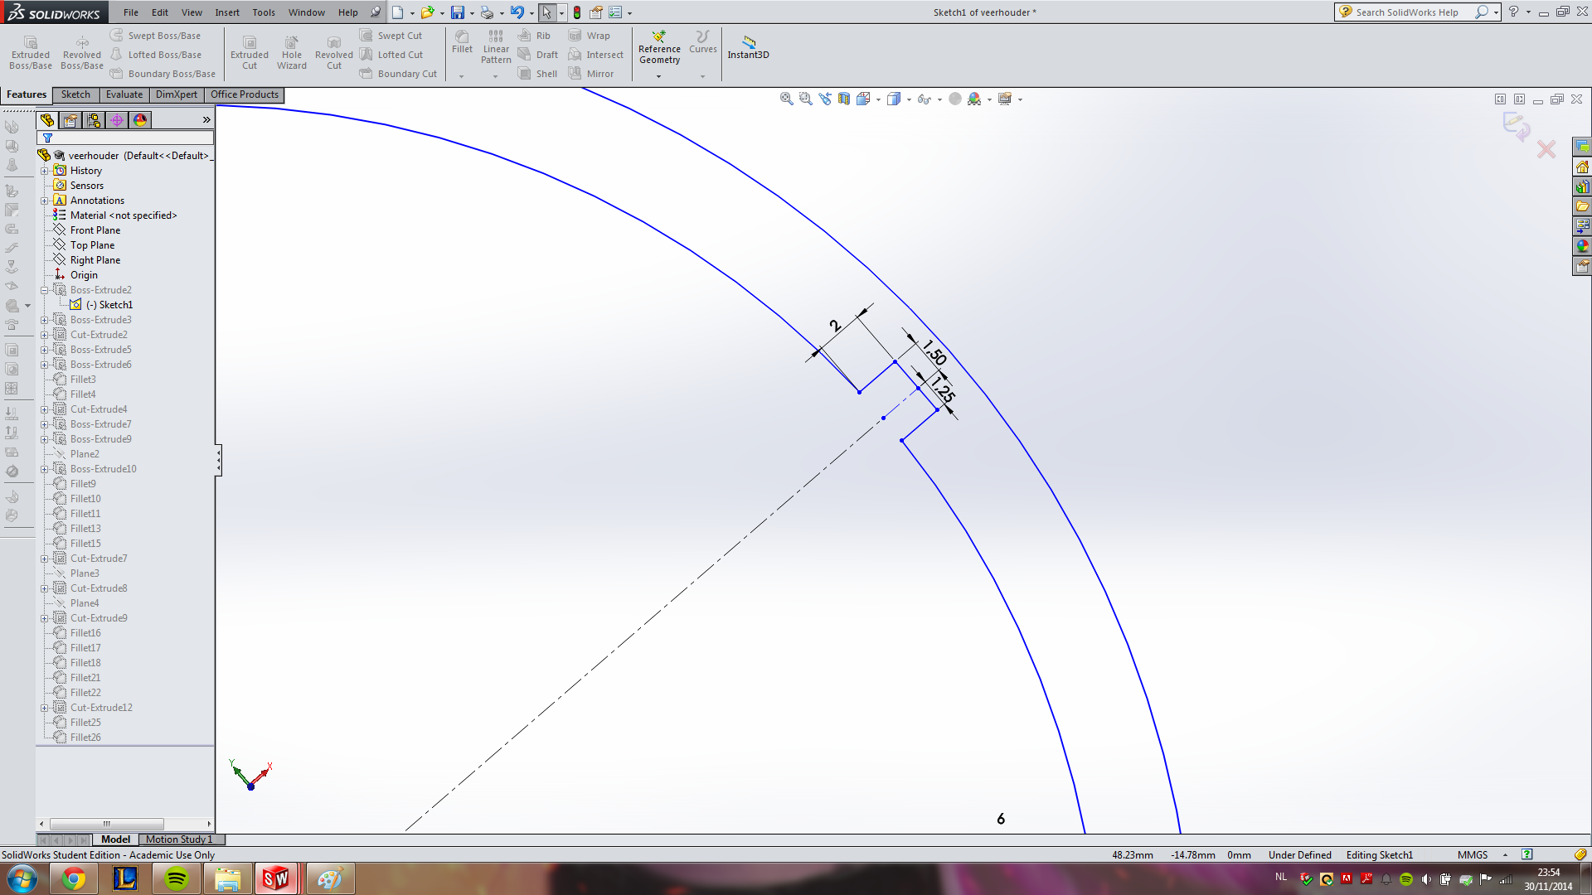Expand the History tree node
Viewport: 1592px width, 895px height.
point(45,171)
